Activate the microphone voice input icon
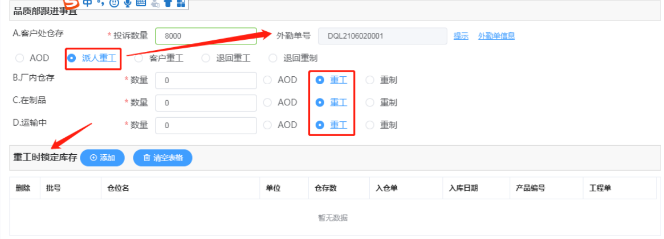 pyautogui.click(x=128, y=3)
